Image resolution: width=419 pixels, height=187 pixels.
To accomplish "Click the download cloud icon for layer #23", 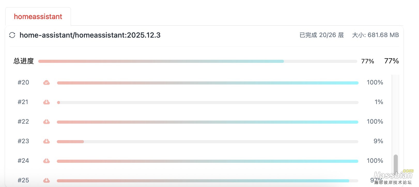I will pos(46,141).
